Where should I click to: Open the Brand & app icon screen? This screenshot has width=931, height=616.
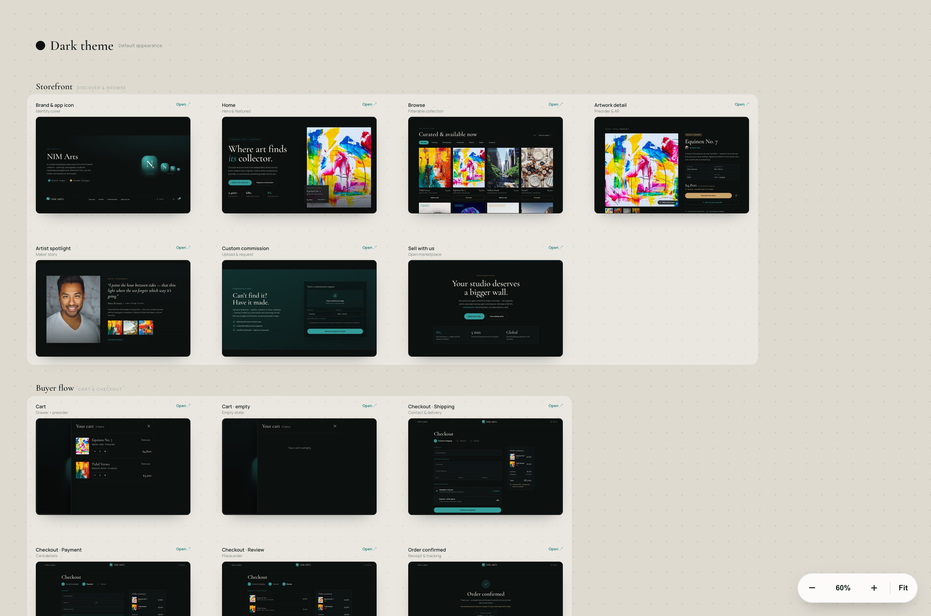(x=183, y=104)
